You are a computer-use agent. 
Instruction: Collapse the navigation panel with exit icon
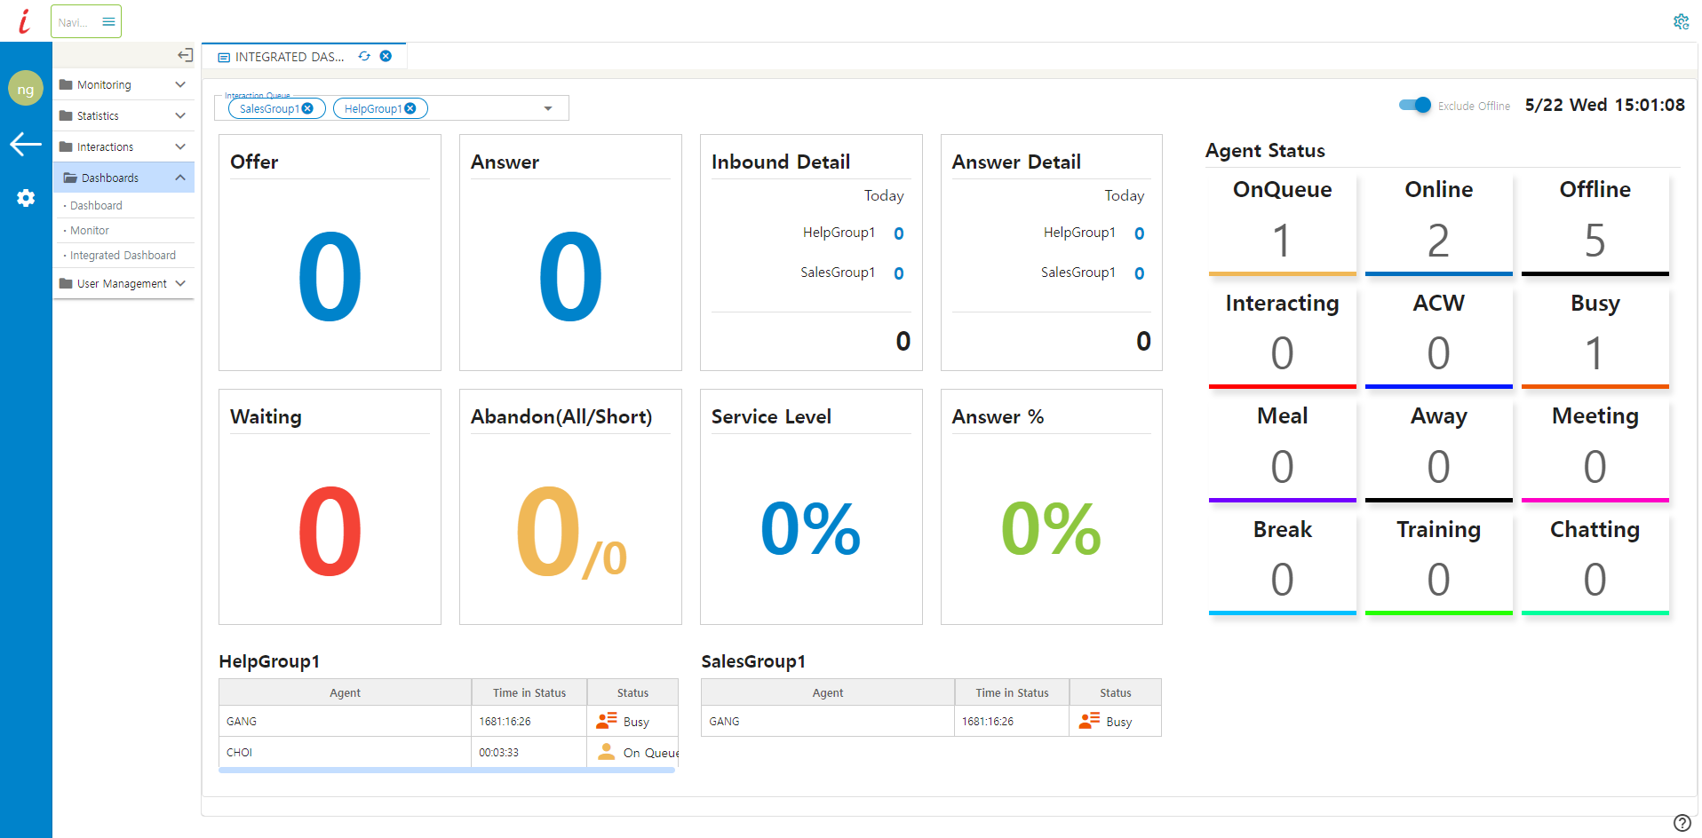[185, 55]
